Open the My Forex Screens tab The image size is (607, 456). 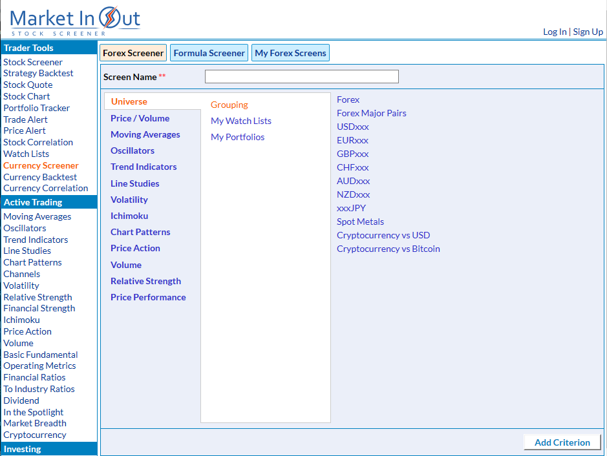290,53
